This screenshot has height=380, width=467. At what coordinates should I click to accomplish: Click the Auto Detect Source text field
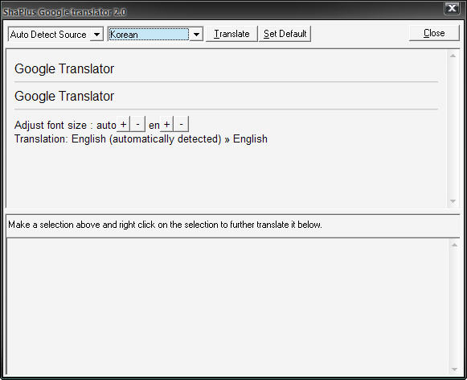[x=50, y=35]
